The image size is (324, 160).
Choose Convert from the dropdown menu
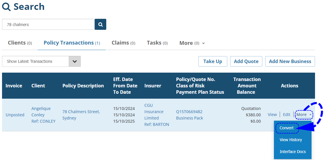(287, 128)
